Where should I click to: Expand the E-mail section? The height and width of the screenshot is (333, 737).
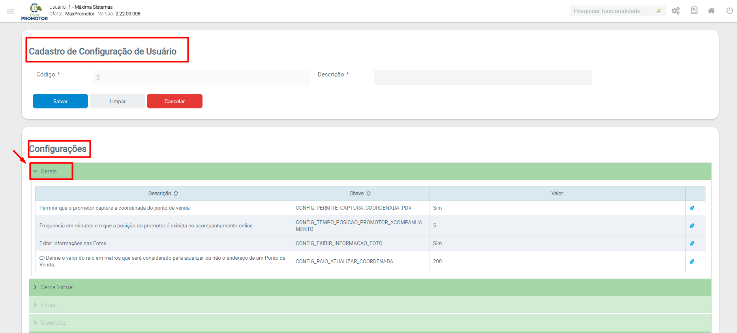coord(48,305)
